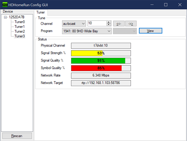Decrease channel number with down spinner arrow

click(109, 25)
